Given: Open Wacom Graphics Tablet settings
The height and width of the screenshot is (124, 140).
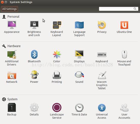Looking at the screenshot, I should pos(102,80).
